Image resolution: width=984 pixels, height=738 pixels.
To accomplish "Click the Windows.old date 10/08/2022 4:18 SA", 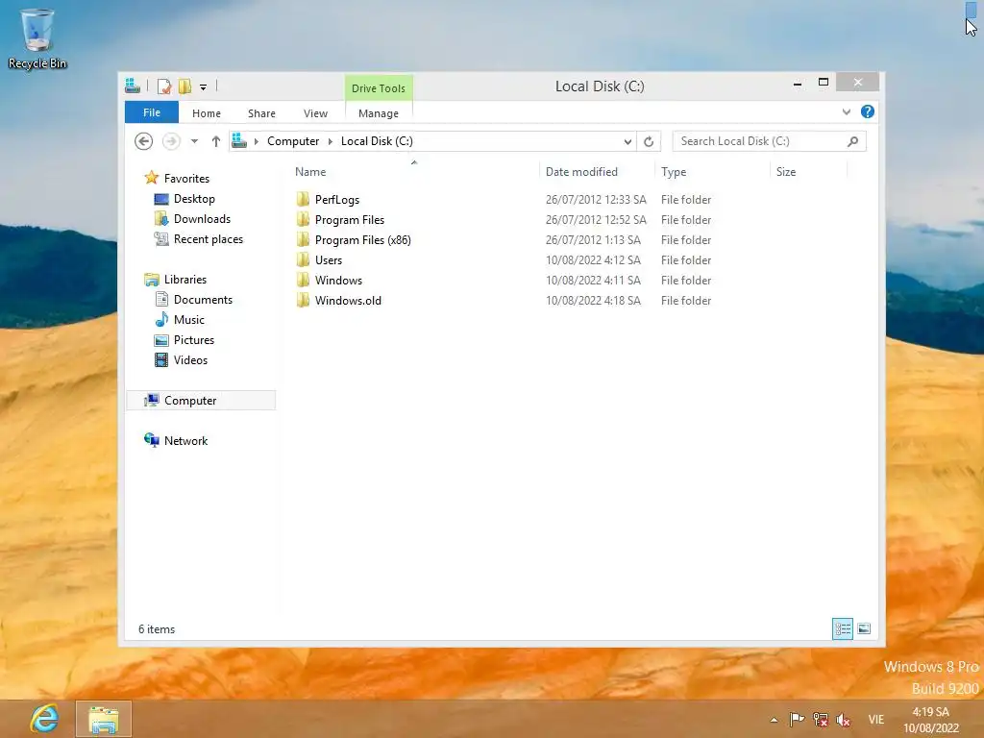I will point(593,301).
